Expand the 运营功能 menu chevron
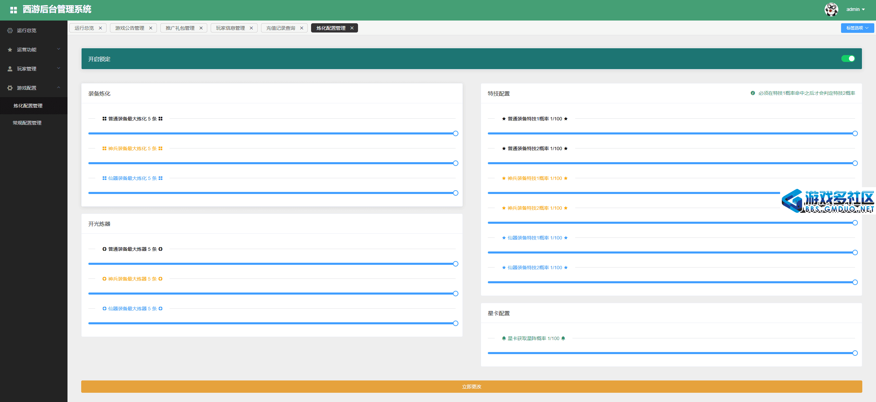Viewport: 876px width, 402px height. 59,49
